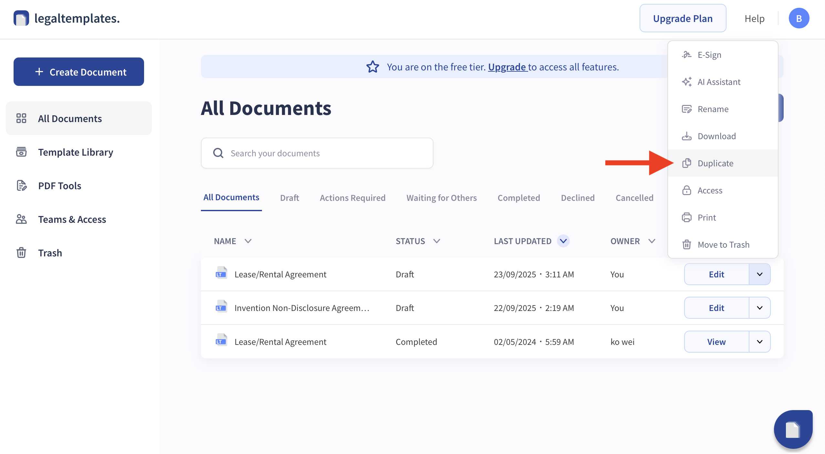
Task: Open the Trash sidebar icon
Action: coord(21,253)
